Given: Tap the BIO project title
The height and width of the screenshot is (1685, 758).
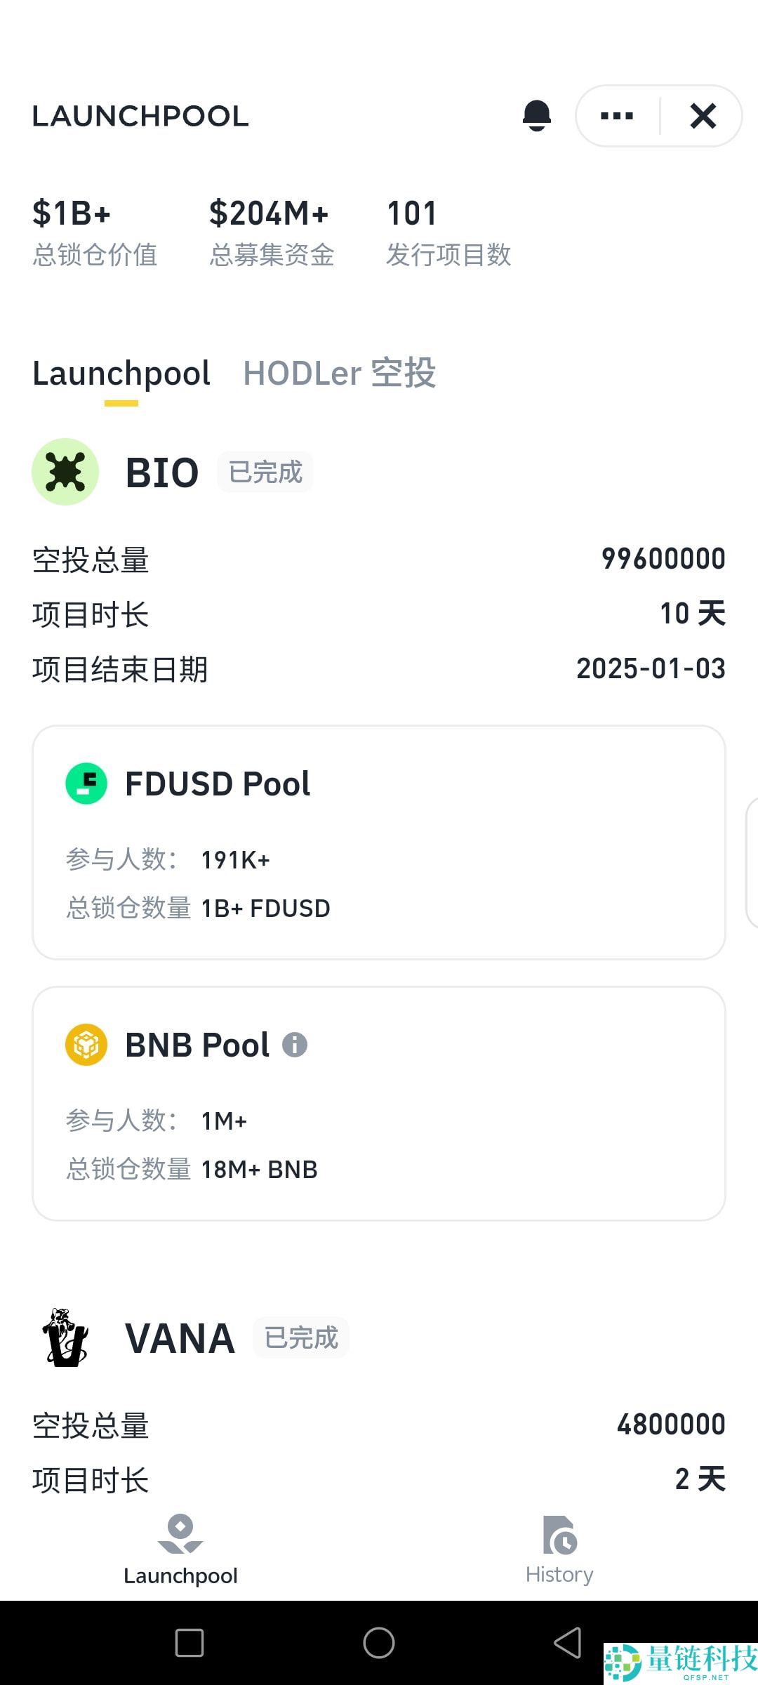Looking at the screenshot, I should pos(162,473).
